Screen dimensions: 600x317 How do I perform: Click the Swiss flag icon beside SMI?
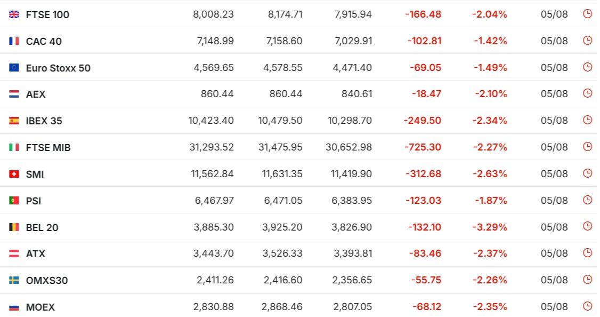coord(14,174)
